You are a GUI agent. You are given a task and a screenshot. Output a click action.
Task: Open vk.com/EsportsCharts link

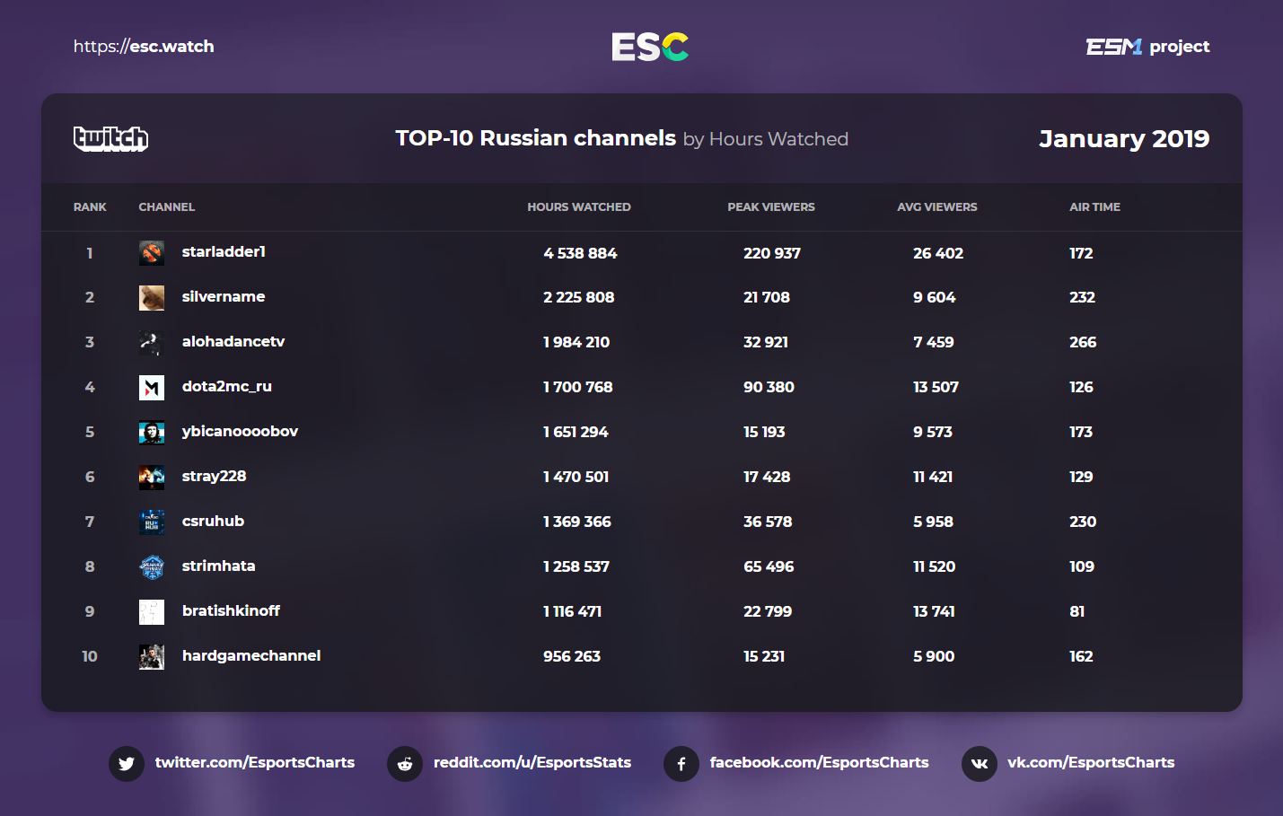[1090, 762]
